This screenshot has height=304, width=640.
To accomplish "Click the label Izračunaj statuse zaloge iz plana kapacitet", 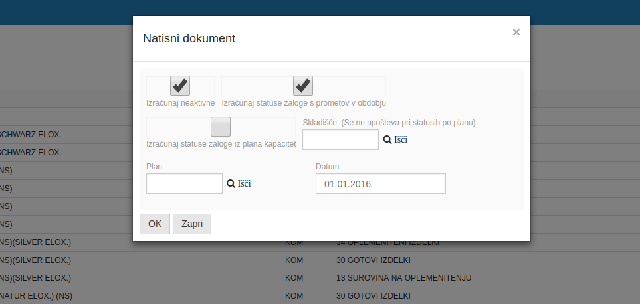I will (221, 144).
